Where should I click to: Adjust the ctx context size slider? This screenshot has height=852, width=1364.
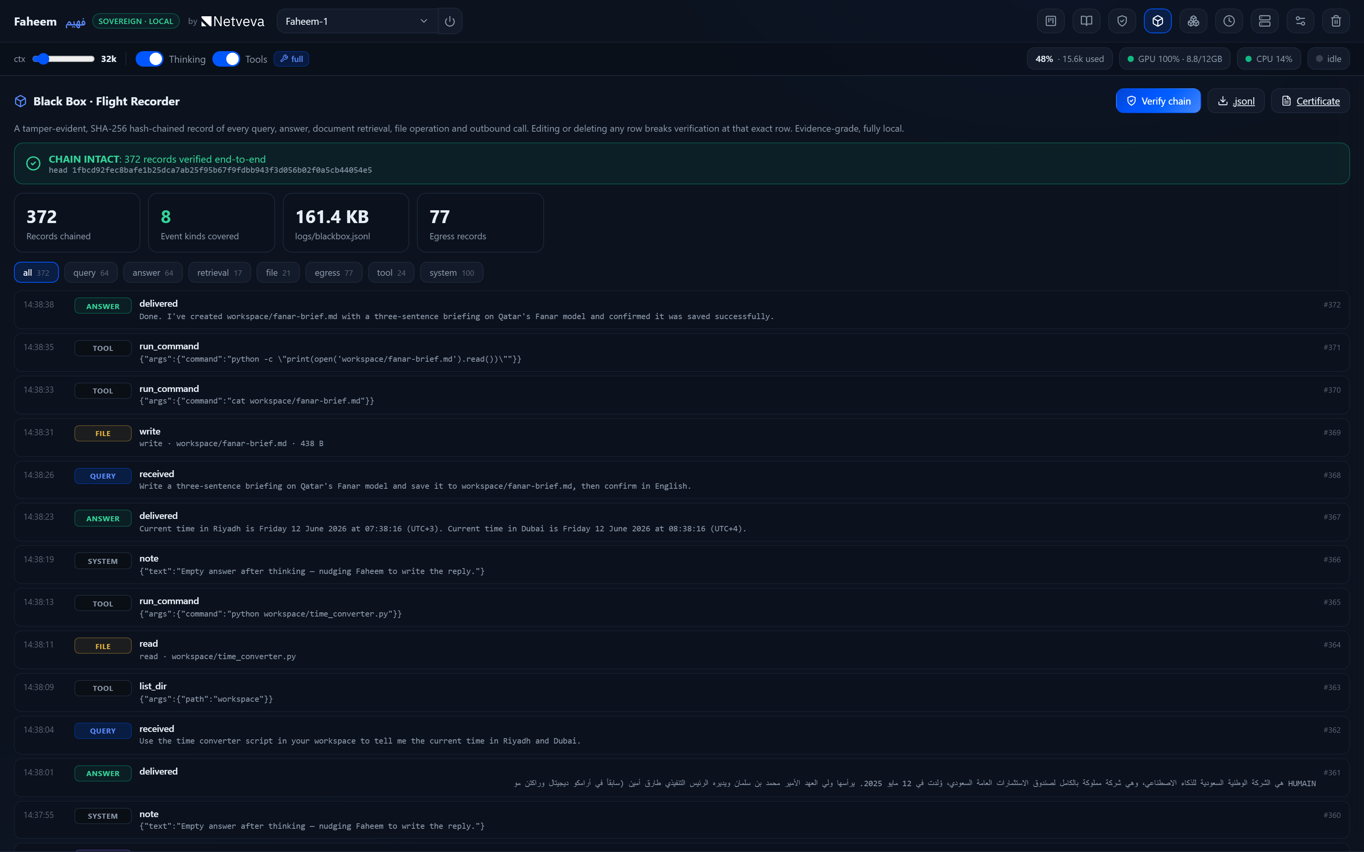pos(63,58)
